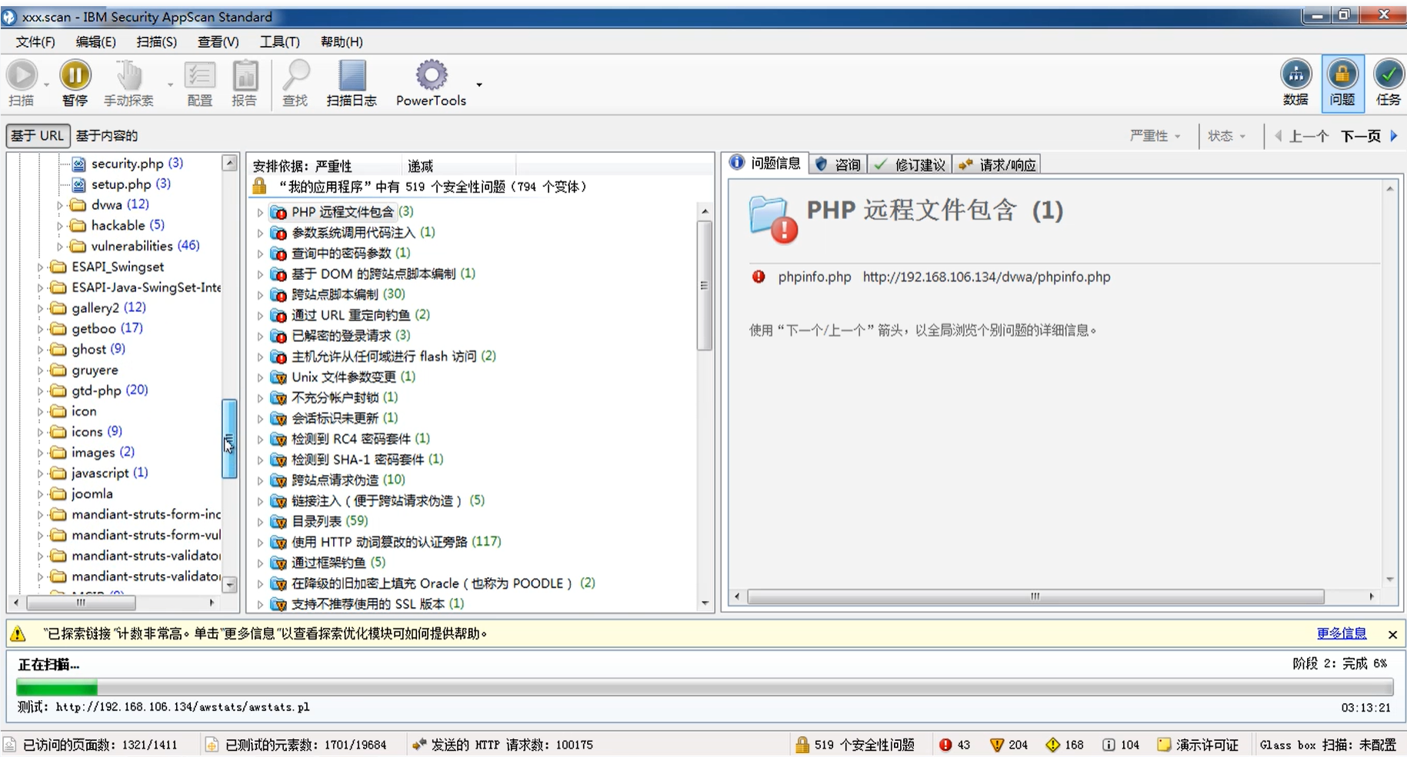Expand 跨站点脚本编制 (30) issue group
1407x757 pixels.
pyautogui.click(x=260, y=294)
